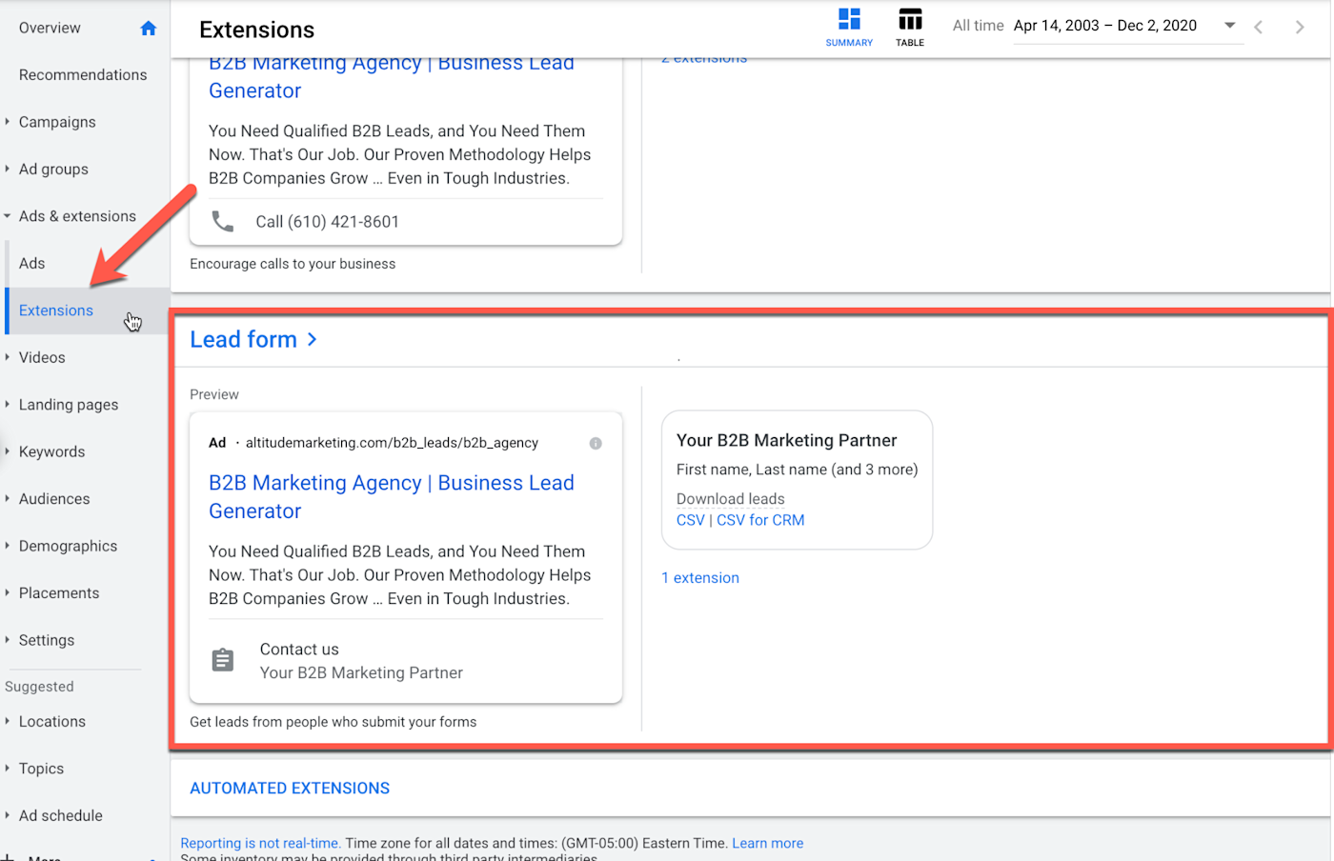Open Topics in the sidebar
The width and height of the screenshot is (1334, 861).
tap(41, 769)
